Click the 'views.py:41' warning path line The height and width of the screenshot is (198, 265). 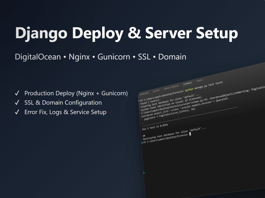coord(203,101)
